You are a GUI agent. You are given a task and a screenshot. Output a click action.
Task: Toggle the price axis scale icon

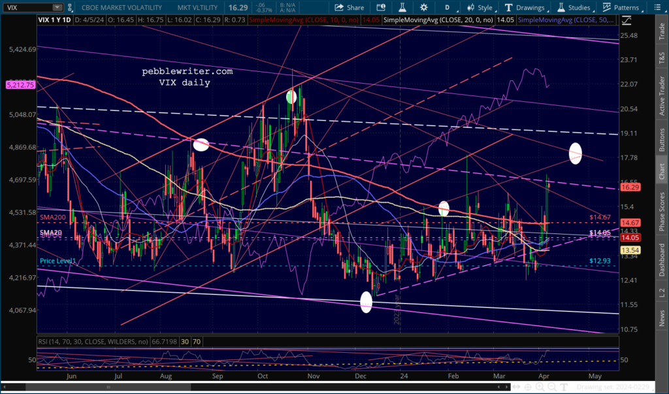pyautogui.click(x=626, y=20)
